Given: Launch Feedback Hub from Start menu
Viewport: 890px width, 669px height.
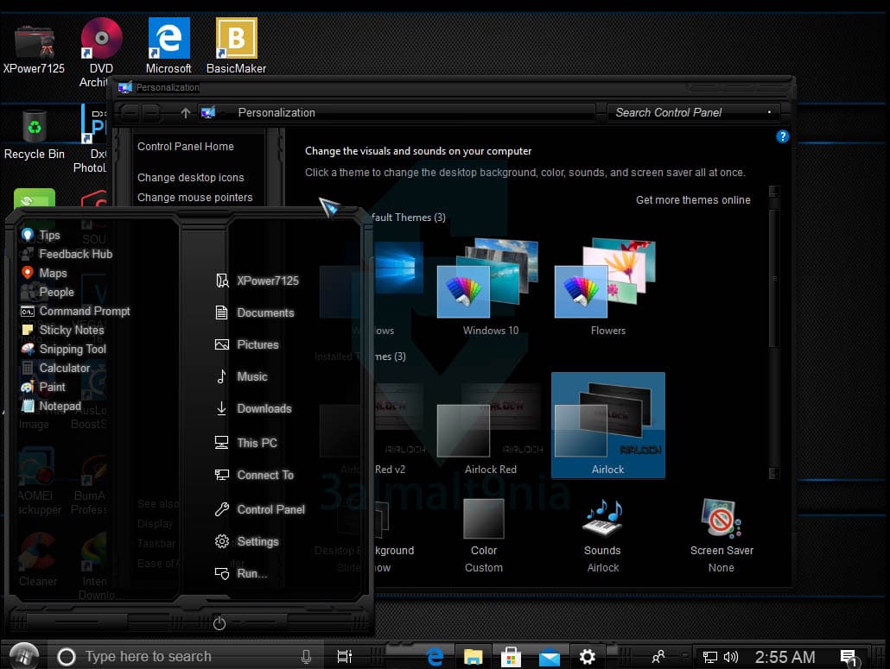Looking at the screenshot, I should coord(67,254).
